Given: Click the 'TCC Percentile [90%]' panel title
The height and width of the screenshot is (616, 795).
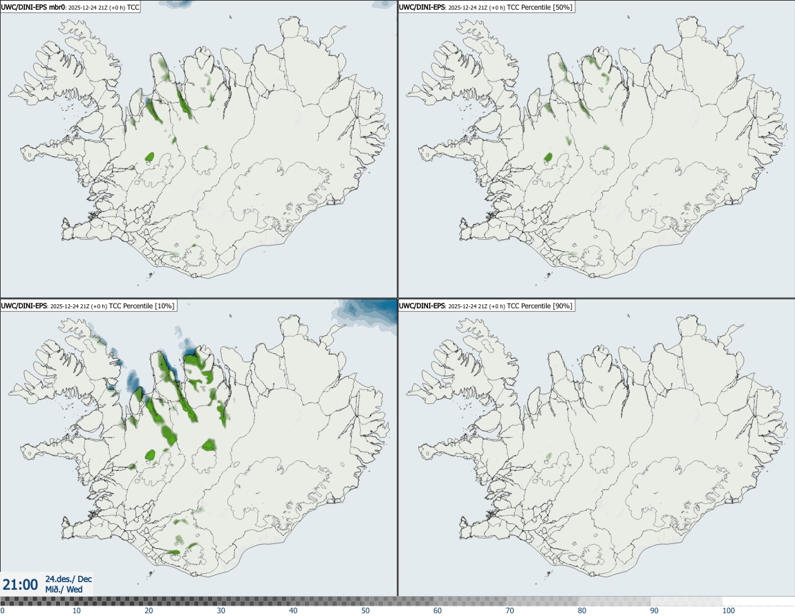Looking at the screenshot, I should pyautogui.click(x=486, y=306).
